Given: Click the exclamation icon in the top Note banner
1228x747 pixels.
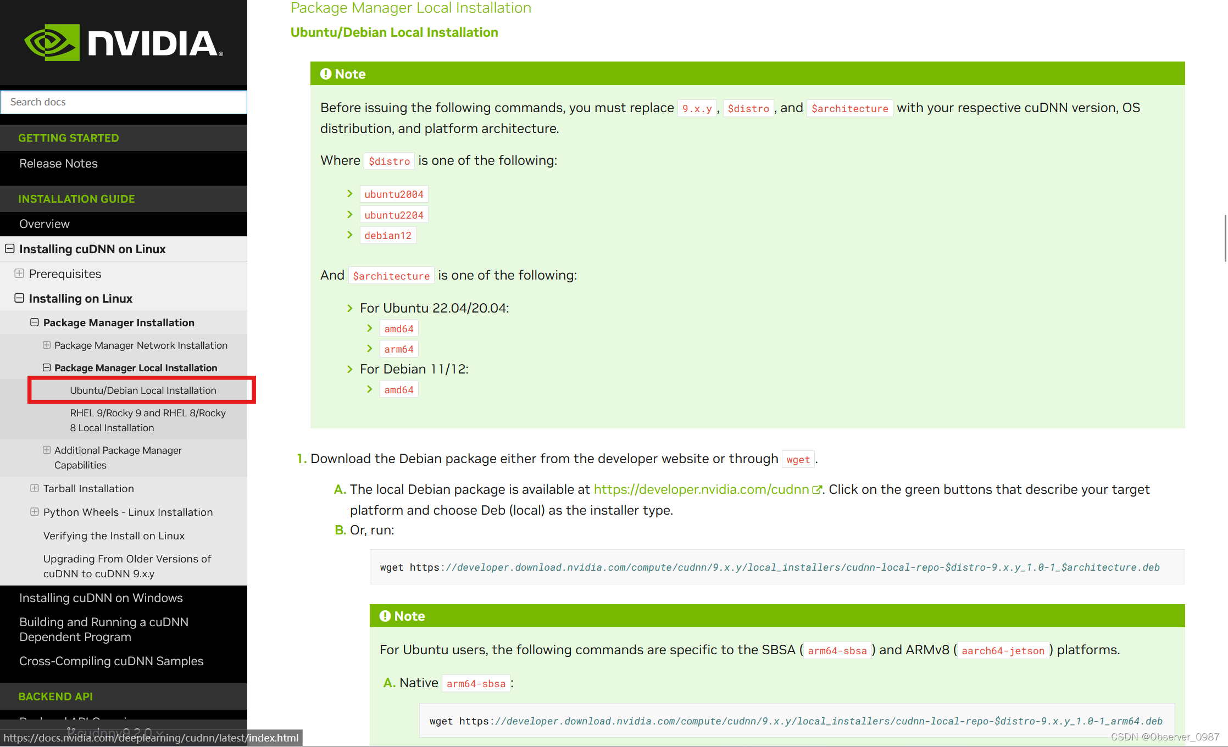Looking at the screenshot, I should pyautogui.click(x=326, y=74).
